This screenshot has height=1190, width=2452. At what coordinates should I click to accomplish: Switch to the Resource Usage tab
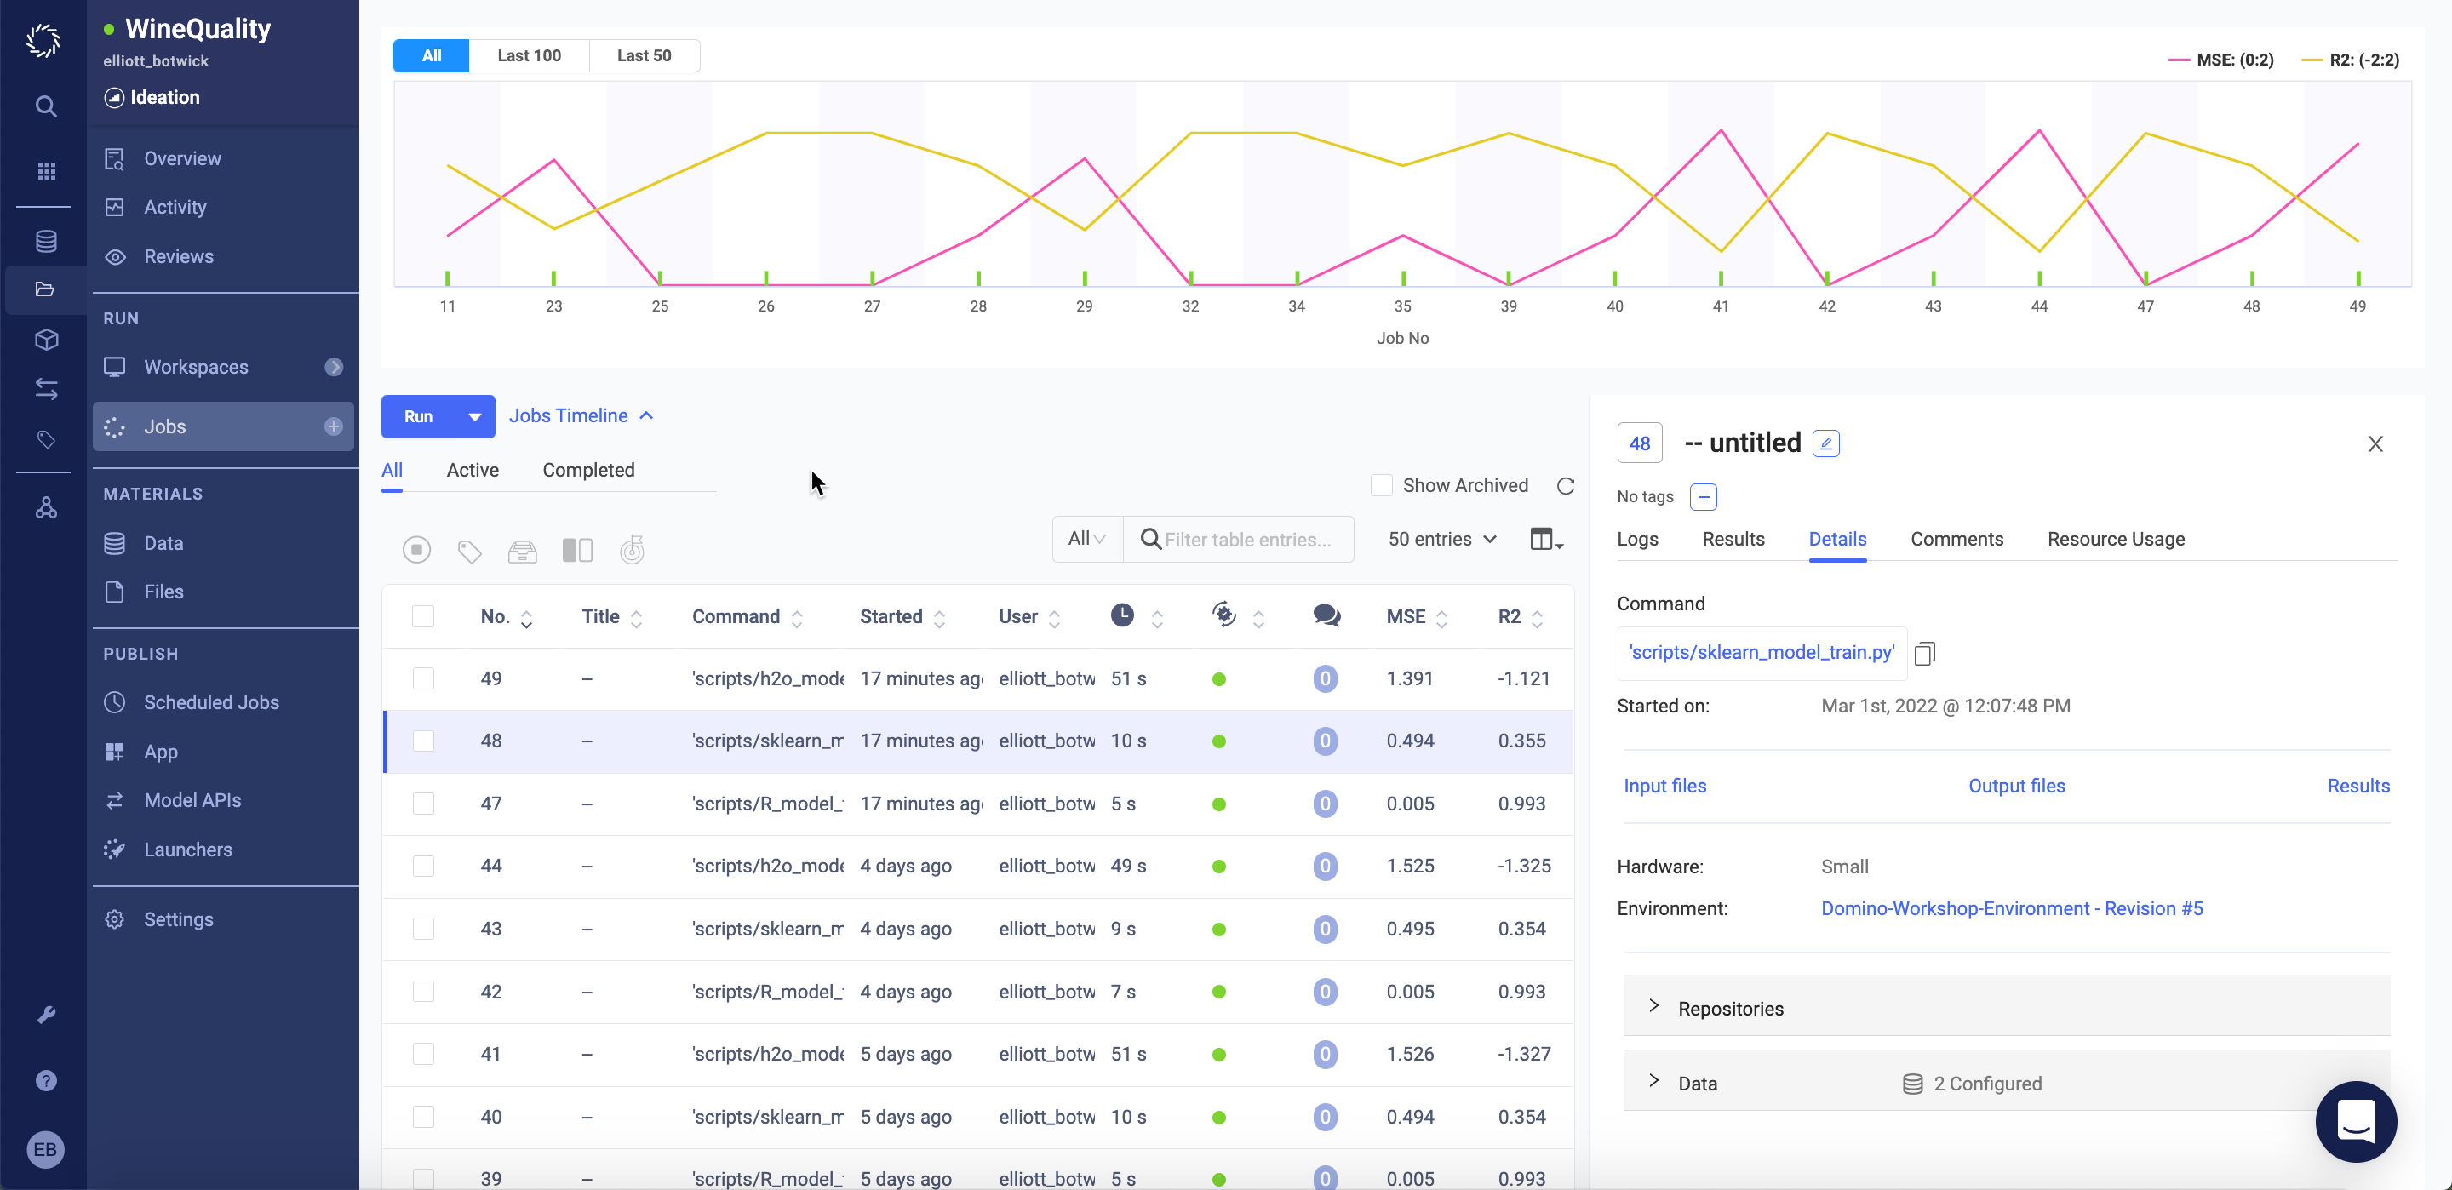coord(2115,539)
